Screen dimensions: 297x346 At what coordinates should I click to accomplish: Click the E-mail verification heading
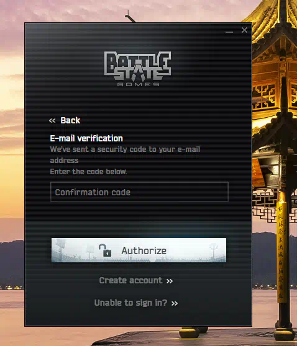coord(86,138)
